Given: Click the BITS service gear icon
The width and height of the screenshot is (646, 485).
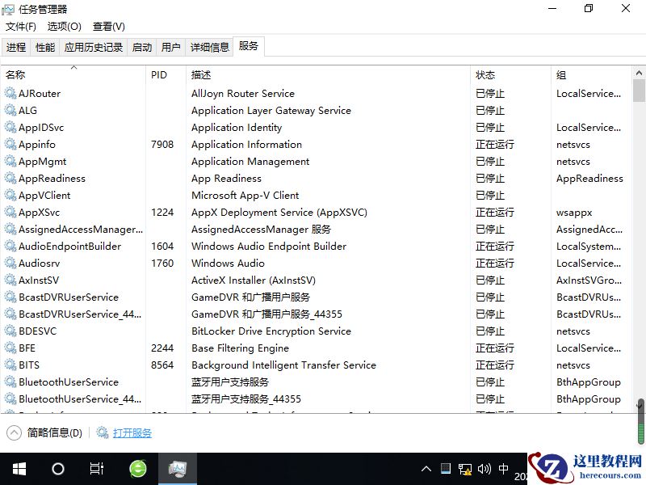Looking at the screenshot, I should 9,365.
